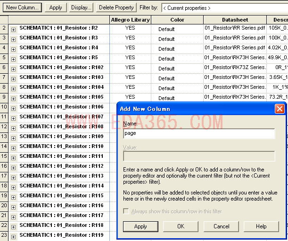The image size is (288, 241).
Task: Expand the row for 01_Resistor : R3
Action: tap(13, 39)
